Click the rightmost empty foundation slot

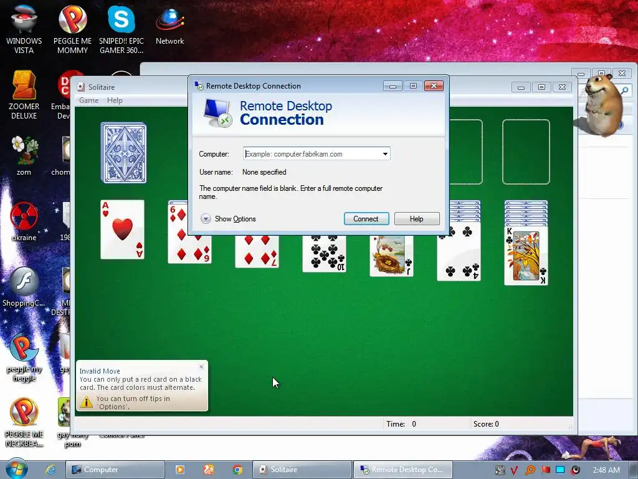[x=526, y=152]
